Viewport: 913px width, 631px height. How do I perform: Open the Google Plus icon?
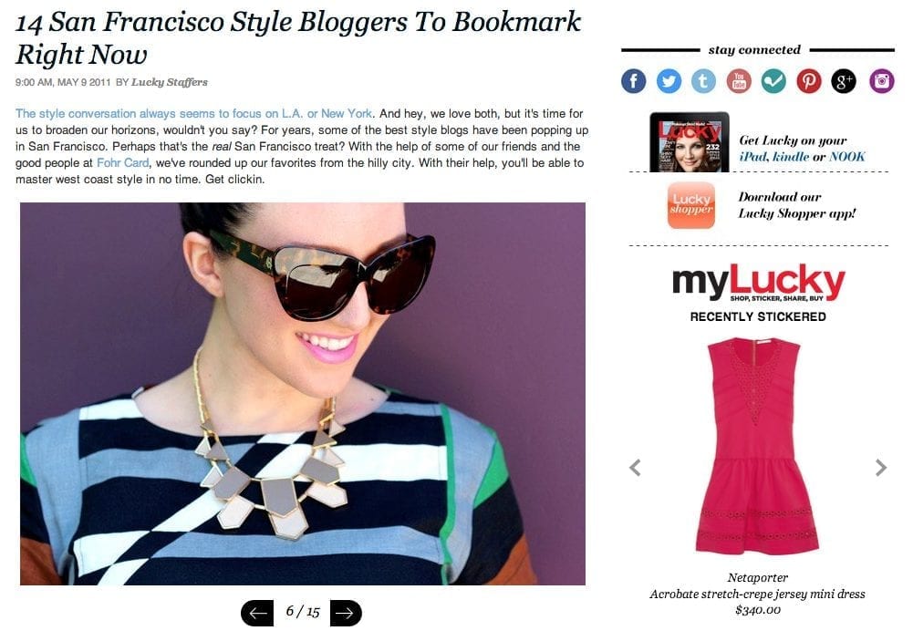point(844,81)
